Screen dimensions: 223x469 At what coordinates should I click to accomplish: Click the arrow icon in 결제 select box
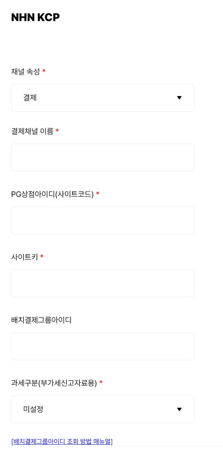pos(179,98)
